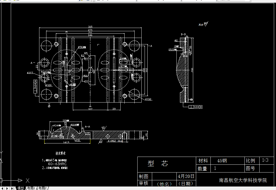Open the 布局1 layout tab
The height and width of the screenshot is (190, 276).
coord(31,188)
